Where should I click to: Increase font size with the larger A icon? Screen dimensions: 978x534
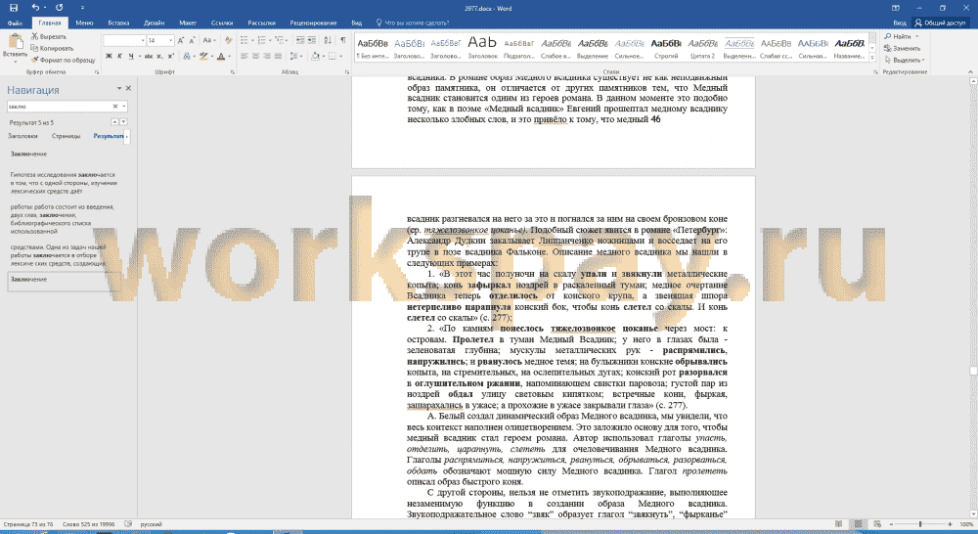coord(181,40)
